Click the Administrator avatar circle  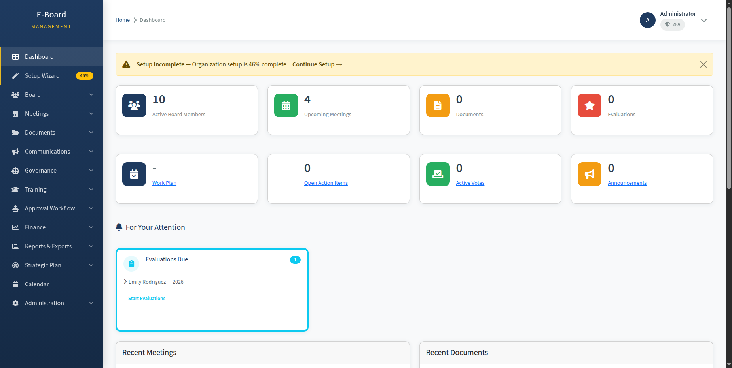(648, 20)
